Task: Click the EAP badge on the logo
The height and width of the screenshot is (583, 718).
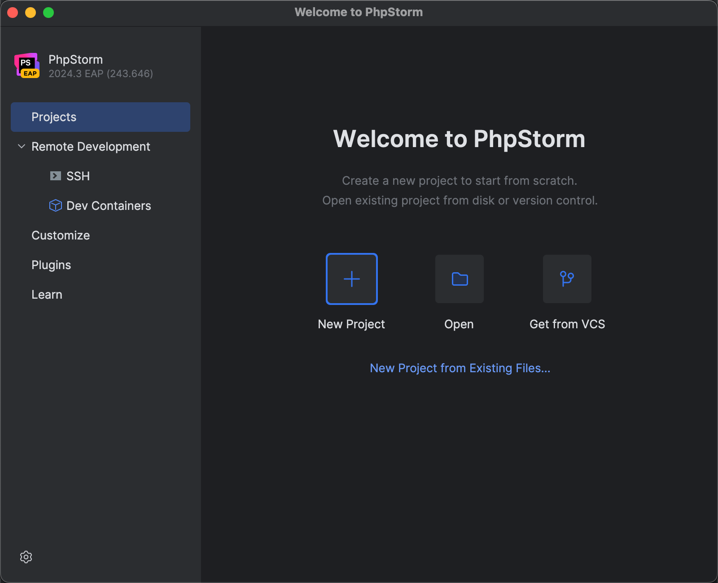Action: pos(30,74)
